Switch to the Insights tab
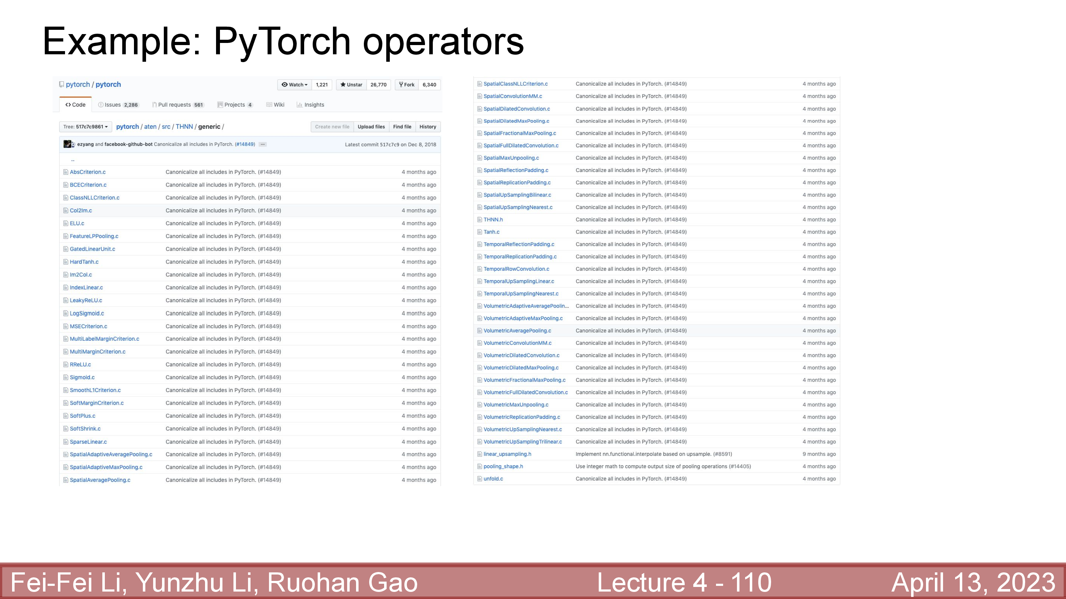Viewport: 1066px width, 599px height. click(x=310, y=105)
